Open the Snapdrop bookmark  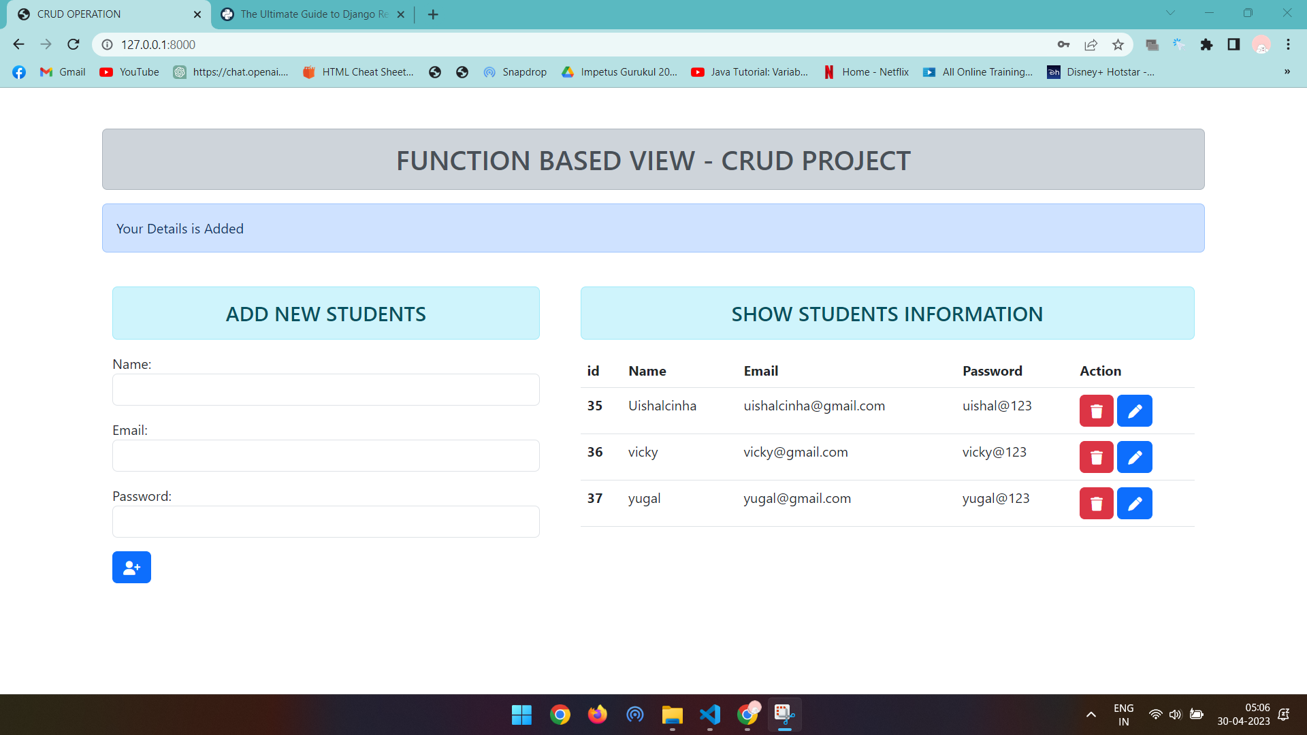coord(515,71)
